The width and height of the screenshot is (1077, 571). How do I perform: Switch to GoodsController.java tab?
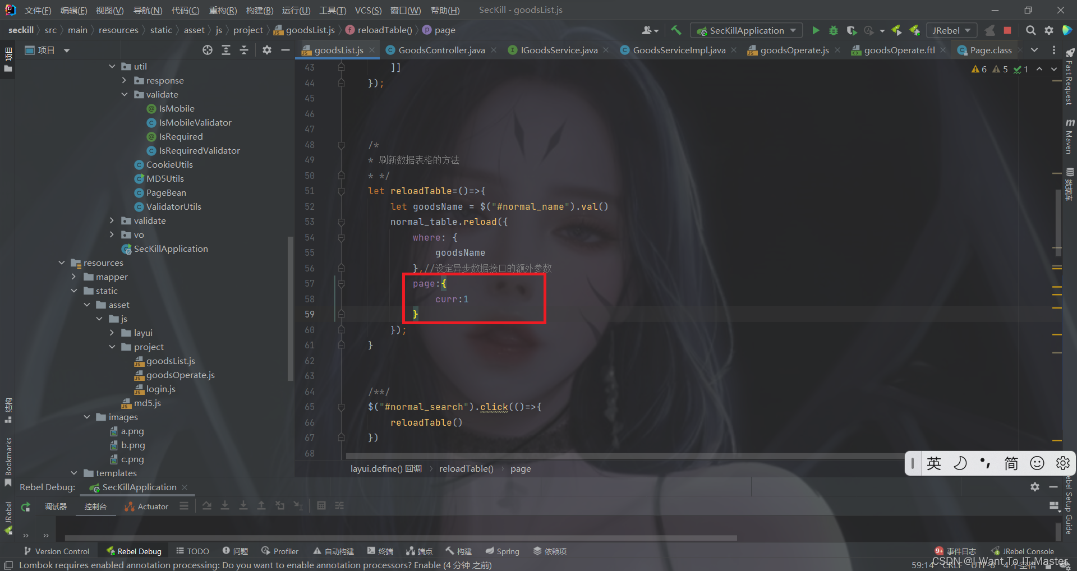pos(441,50)
